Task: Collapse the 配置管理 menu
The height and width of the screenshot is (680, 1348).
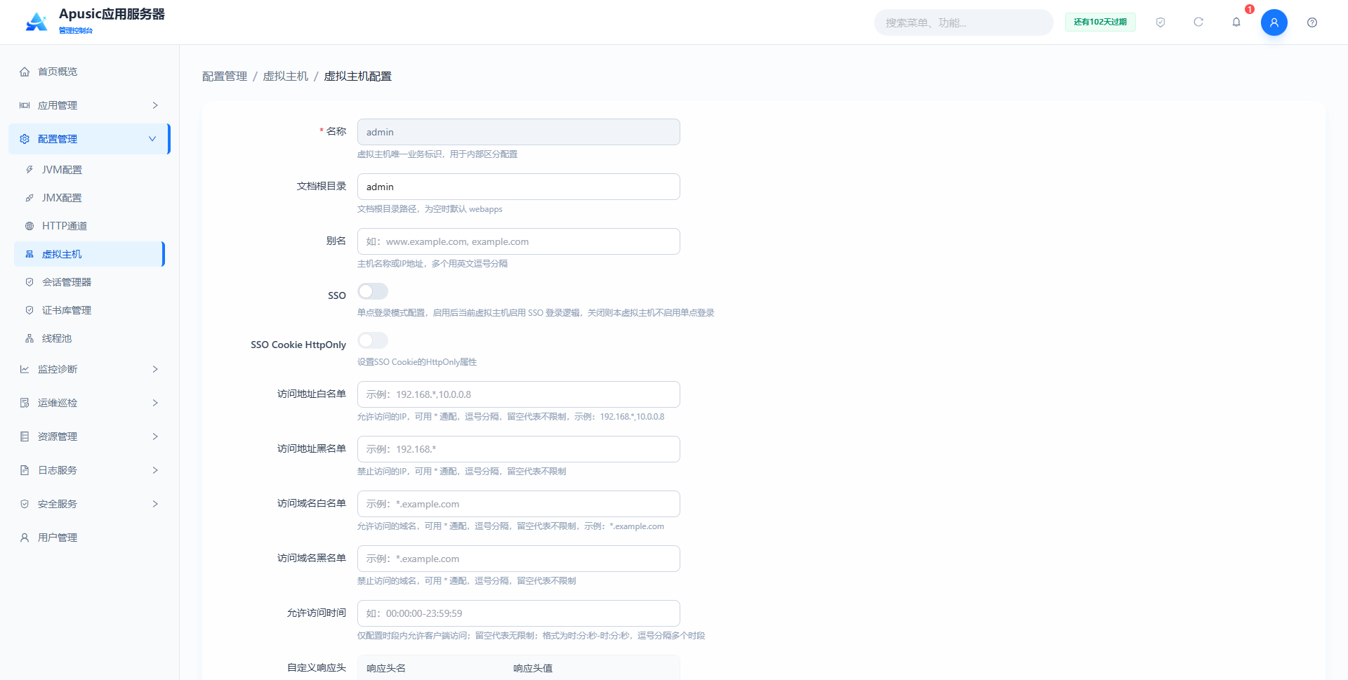Action: click(x=89, y=139)
